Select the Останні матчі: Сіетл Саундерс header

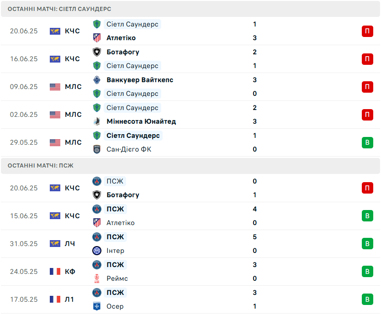pos(190,9)
